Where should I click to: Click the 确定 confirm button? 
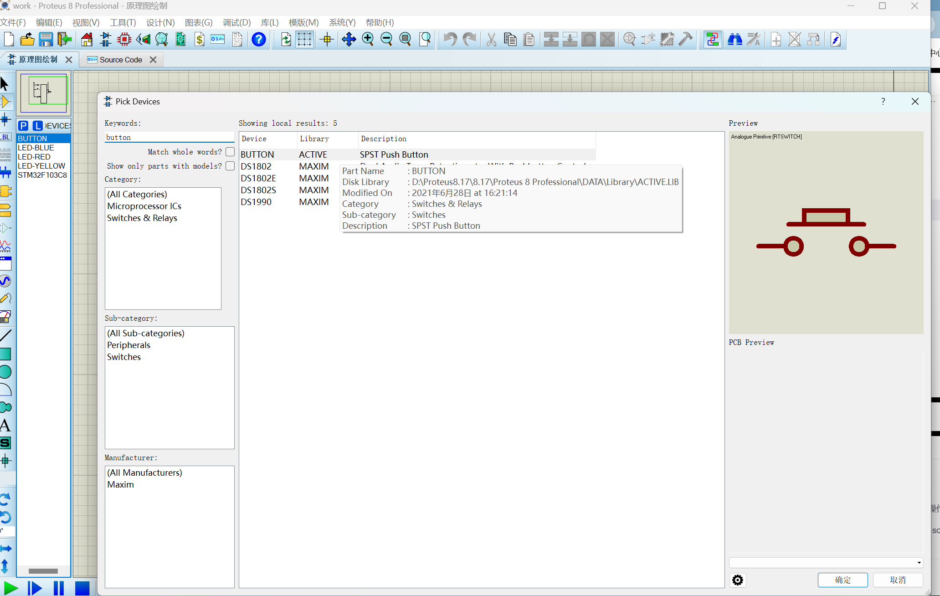click(x=842, y=580)
